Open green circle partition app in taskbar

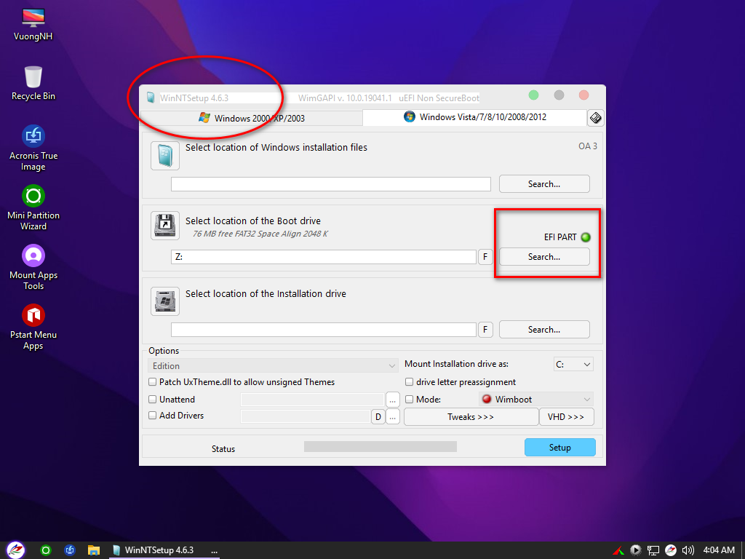[x=46, y=550]
